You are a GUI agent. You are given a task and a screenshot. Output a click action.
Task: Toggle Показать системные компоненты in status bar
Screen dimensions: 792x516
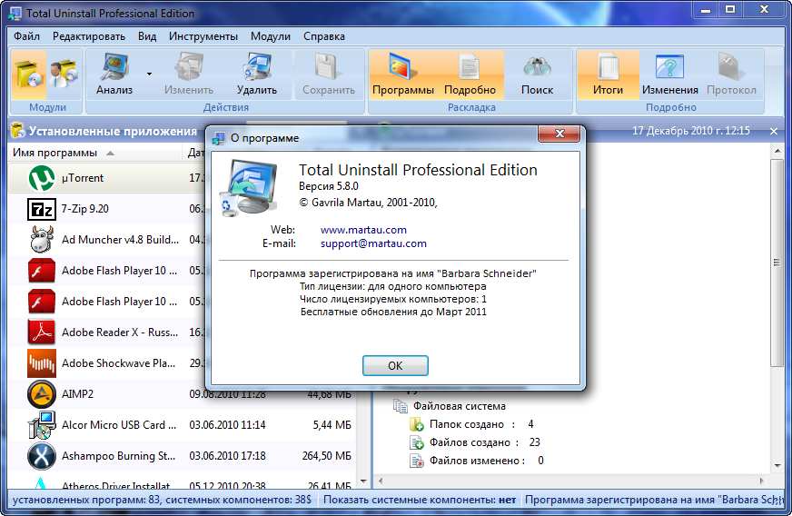click(420, 501)
